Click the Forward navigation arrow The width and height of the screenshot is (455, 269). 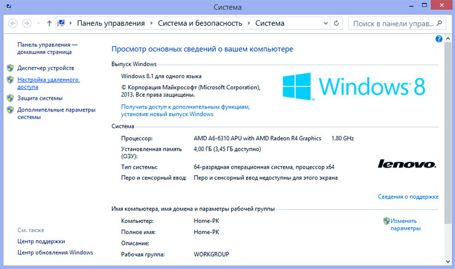pyautogui.click(x=26, y=23)
